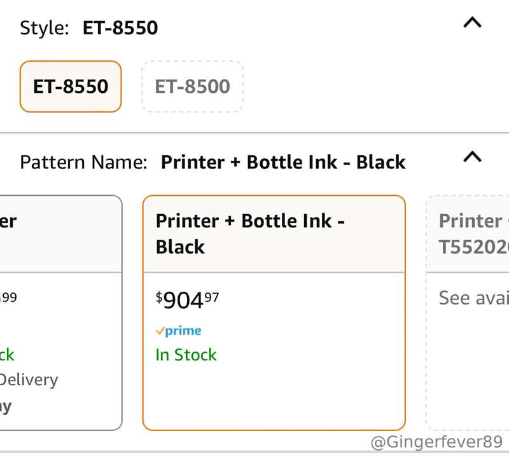Select the partially visible Printer T552020 card

coord(468,313)
